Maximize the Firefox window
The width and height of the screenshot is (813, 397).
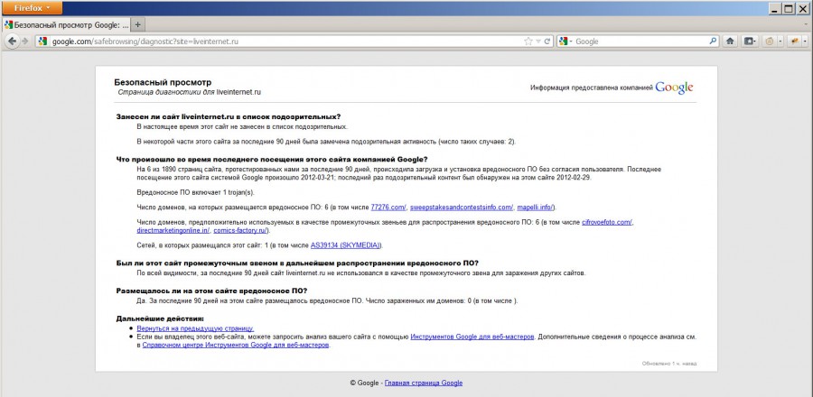[790, 8]
